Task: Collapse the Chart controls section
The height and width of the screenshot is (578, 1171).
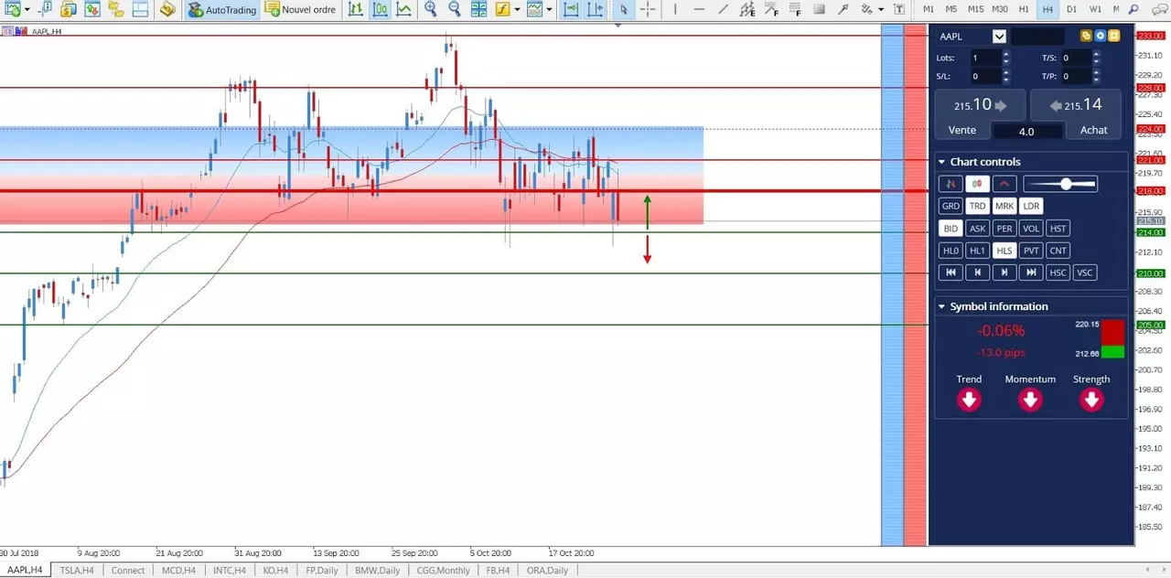Action: pos(942,162)
